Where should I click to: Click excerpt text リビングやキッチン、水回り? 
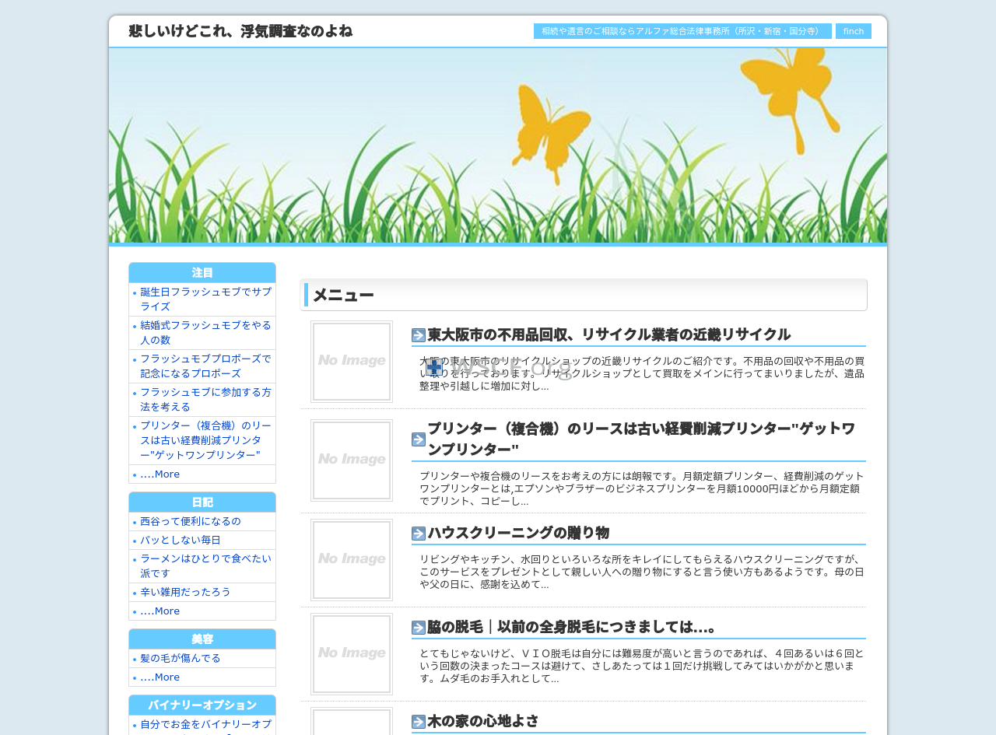click(x=642, y=572)
